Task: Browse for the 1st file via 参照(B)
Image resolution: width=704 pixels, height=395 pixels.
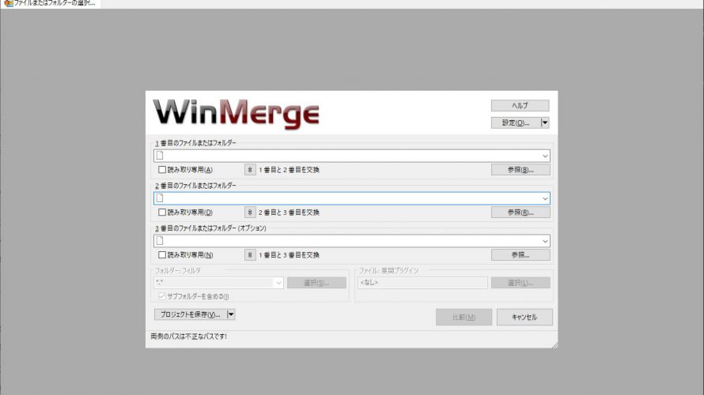Action: [520, 170]
